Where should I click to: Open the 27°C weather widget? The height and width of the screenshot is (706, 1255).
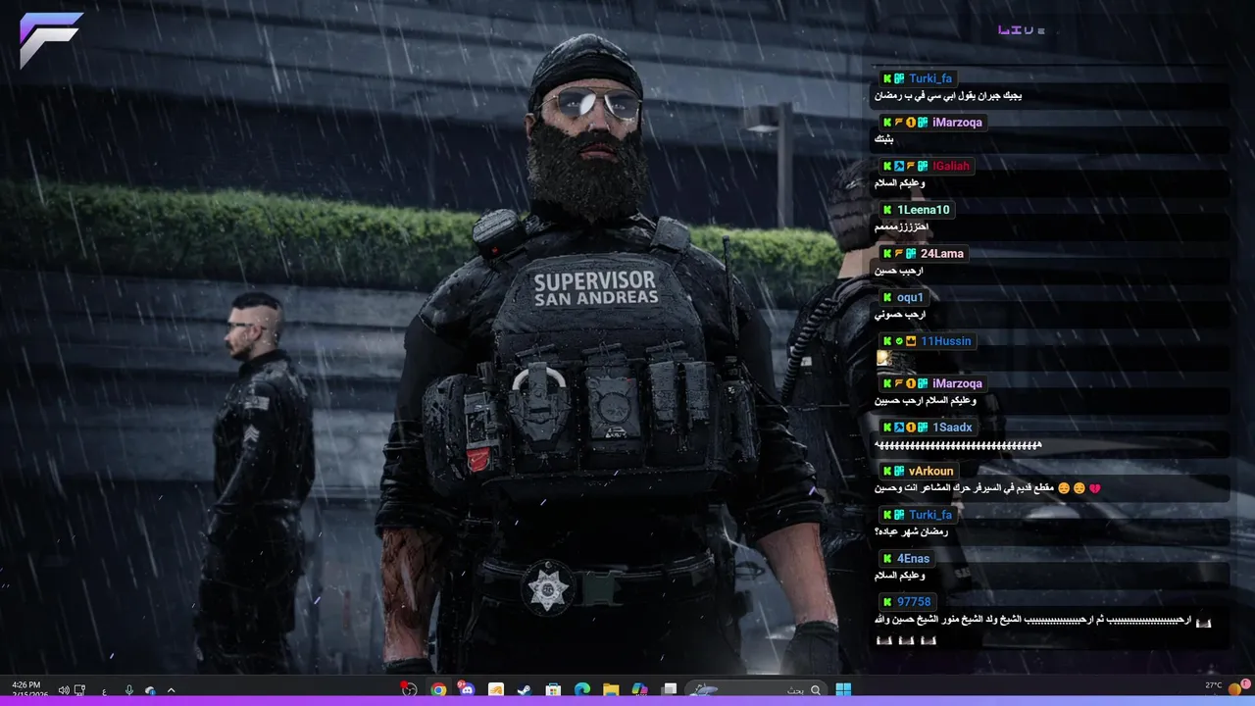[x=1214, y=685]
